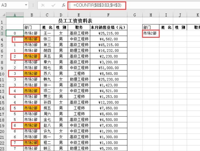Click sales value ¥7,850.00

108,108
